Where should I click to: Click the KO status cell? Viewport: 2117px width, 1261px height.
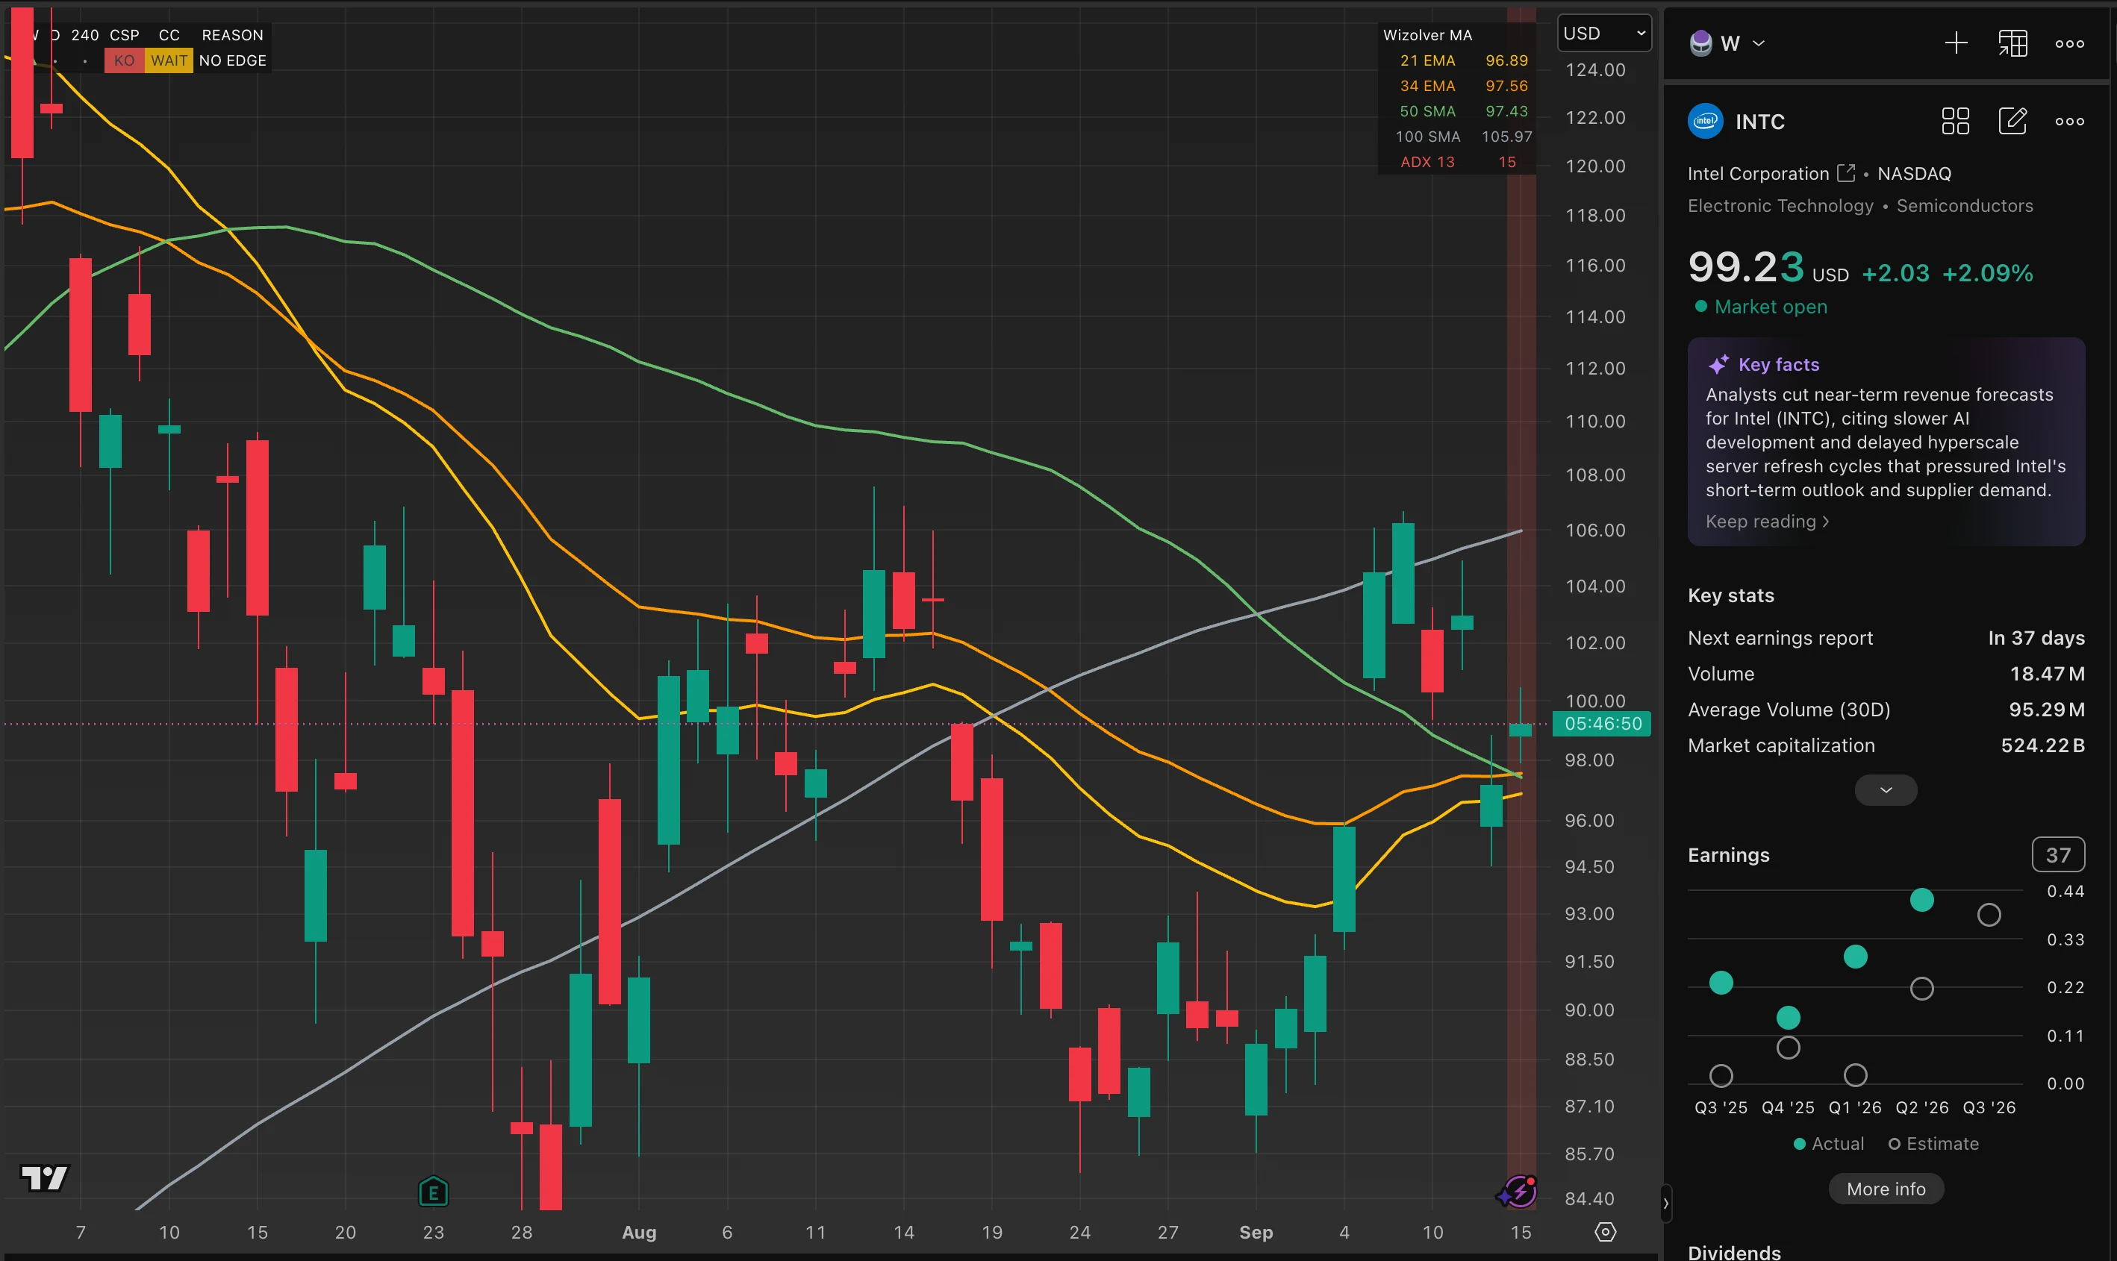pyautogui.click(x=124, y=60)
